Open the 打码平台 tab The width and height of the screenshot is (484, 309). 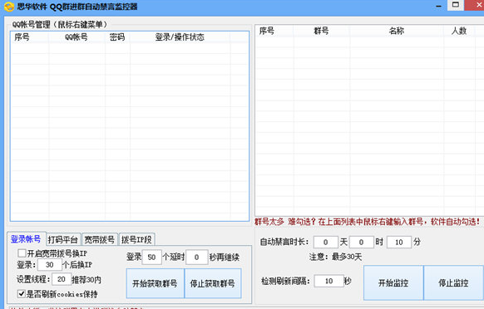tap(63, 239)
